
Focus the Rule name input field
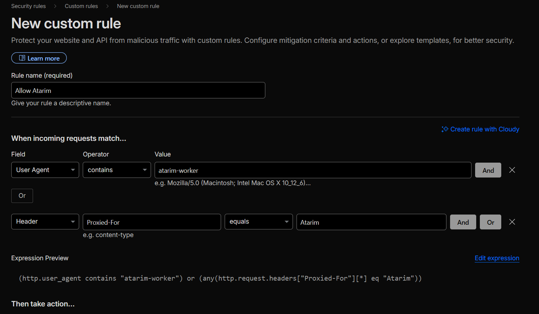pyautogui.click(x=138, y=90)
